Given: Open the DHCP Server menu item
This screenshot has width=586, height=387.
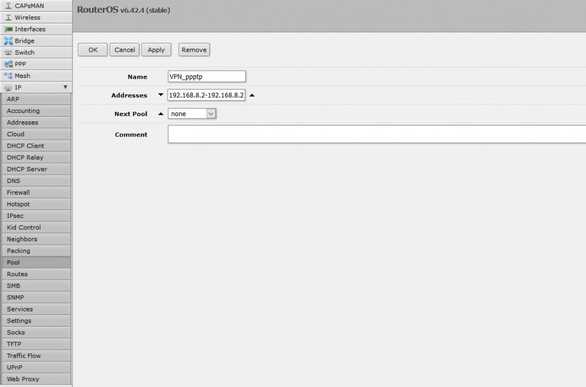Looking at the screenshot, I should tap(27, 169).
